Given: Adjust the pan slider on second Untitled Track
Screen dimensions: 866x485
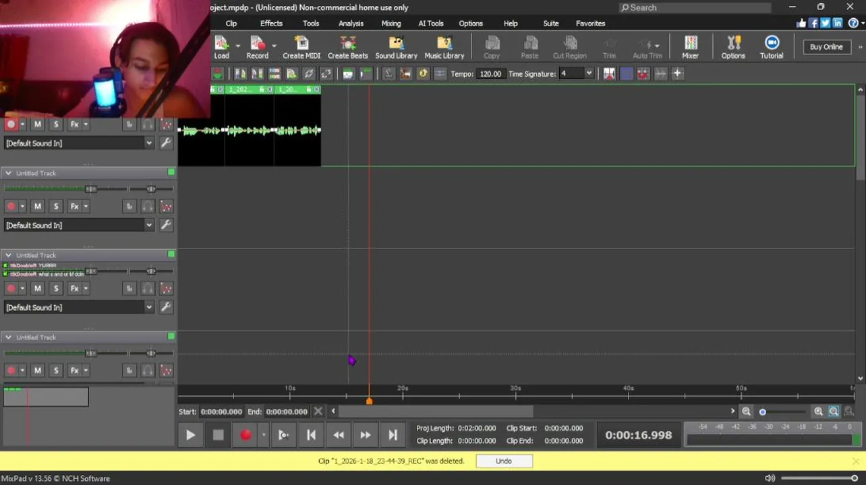Looking at the screenshot, I should (x=151, y=189).
